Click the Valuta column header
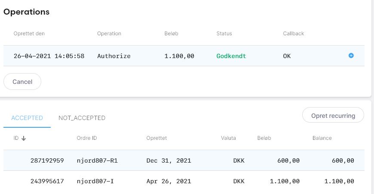This screenshot has height=194, width=374. click(x=228, y=138)
